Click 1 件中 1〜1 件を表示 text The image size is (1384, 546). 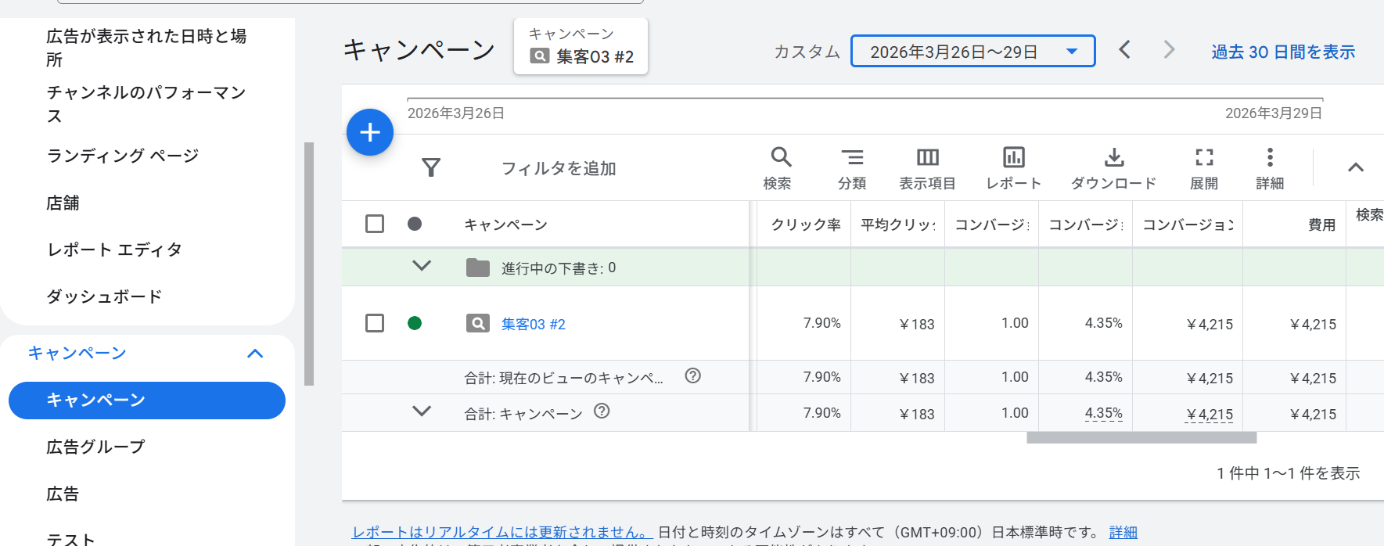click(1288, 473)
